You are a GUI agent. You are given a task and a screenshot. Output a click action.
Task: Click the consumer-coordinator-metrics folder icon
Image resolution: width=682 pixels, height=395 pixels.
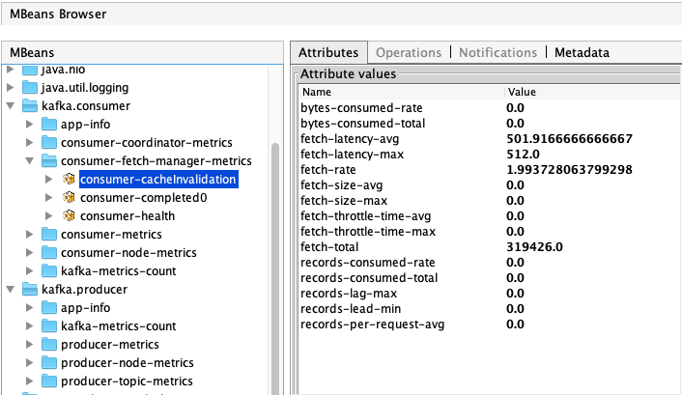click(49, 142)
